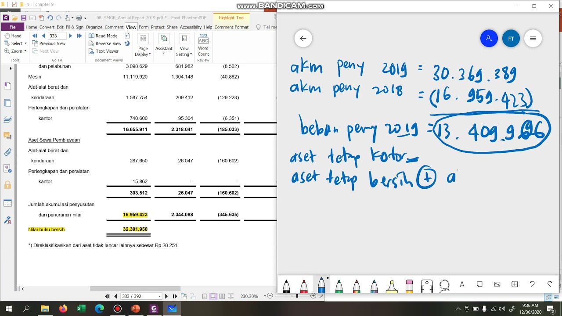Jump to last page in ribbon
Viewport: 562px width, 316px height.
(79, 36)
